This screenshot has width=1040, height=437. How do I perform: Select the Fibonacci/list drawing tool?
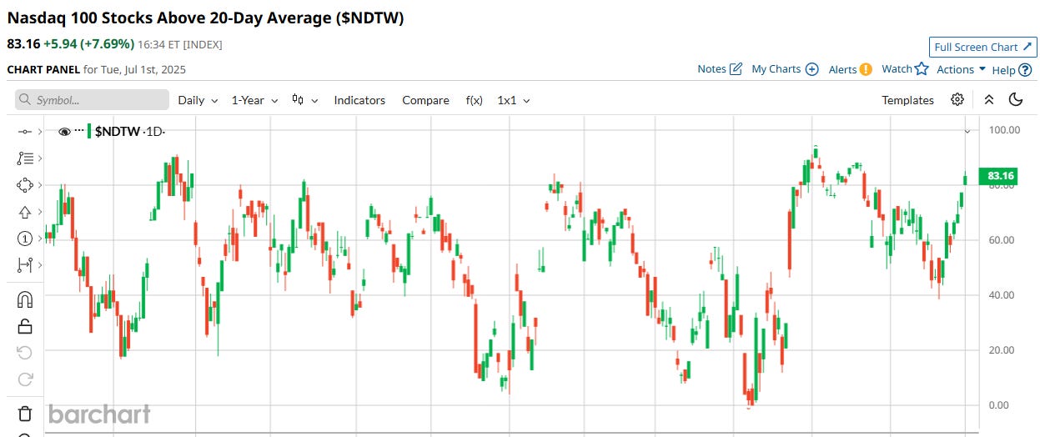click(24, 158)
